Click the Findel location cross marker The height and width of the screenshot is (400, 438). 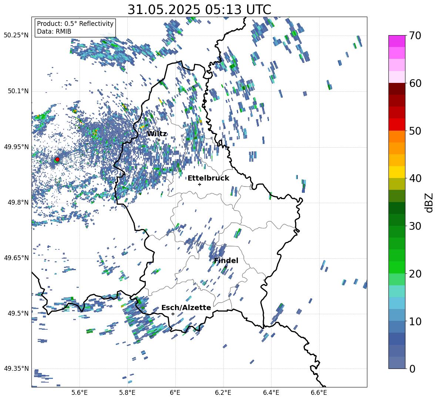225,267
